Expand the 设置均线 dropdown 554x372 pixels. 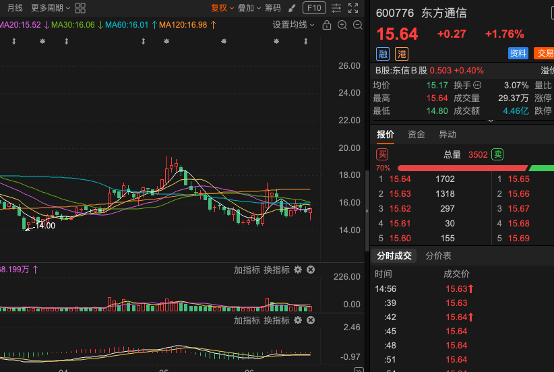coord(293,25)
